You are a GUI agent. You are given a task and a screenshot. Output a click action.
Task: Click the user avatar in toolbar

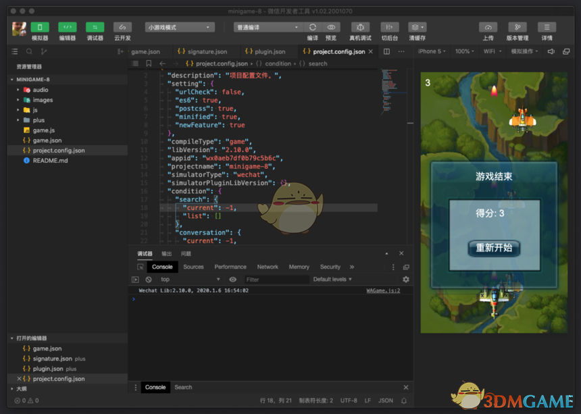click(x=19, y=29)
